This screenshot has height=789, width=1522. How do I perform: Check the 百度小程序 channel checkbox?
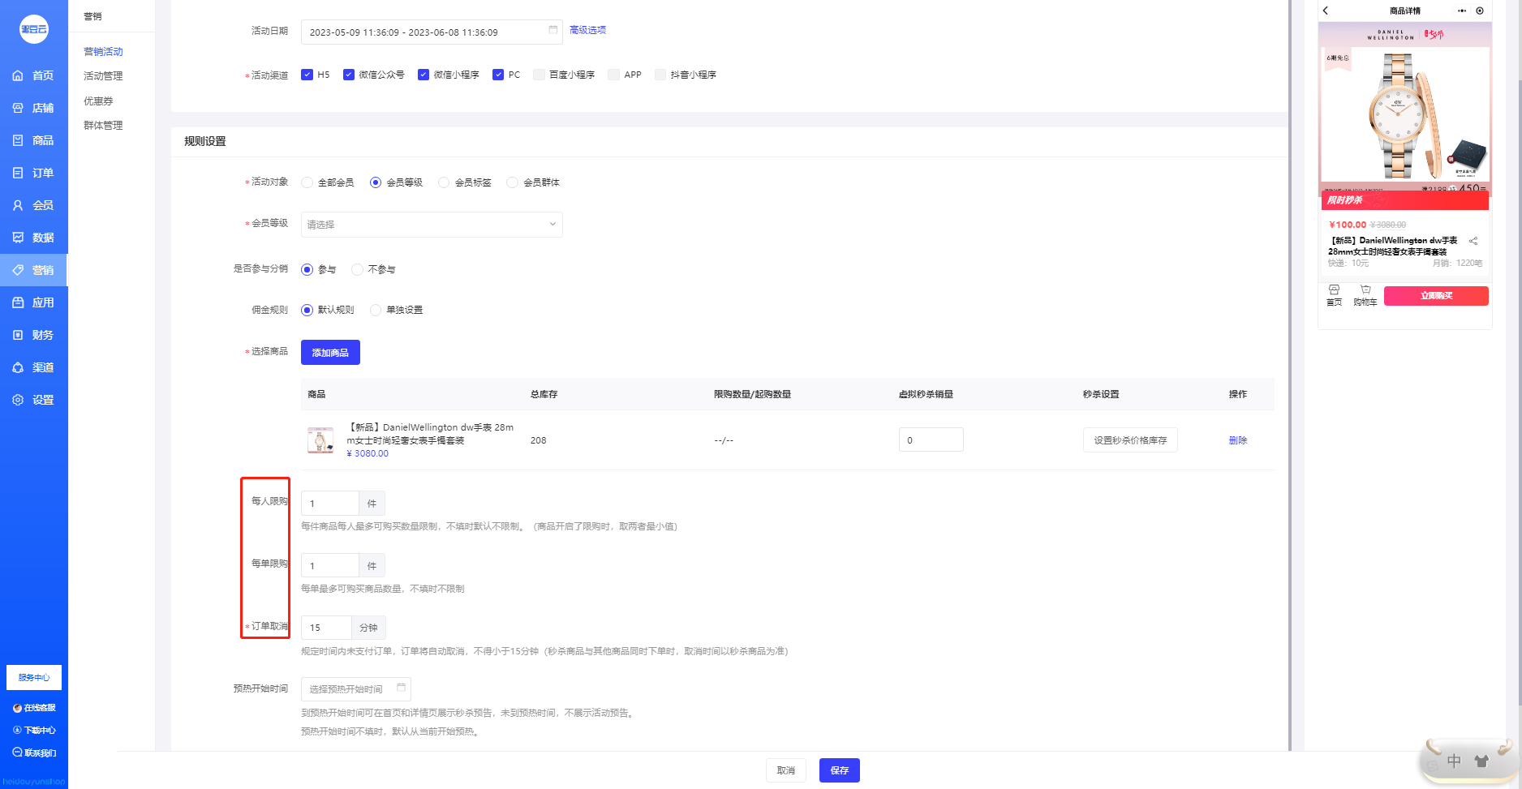(539, 75)
